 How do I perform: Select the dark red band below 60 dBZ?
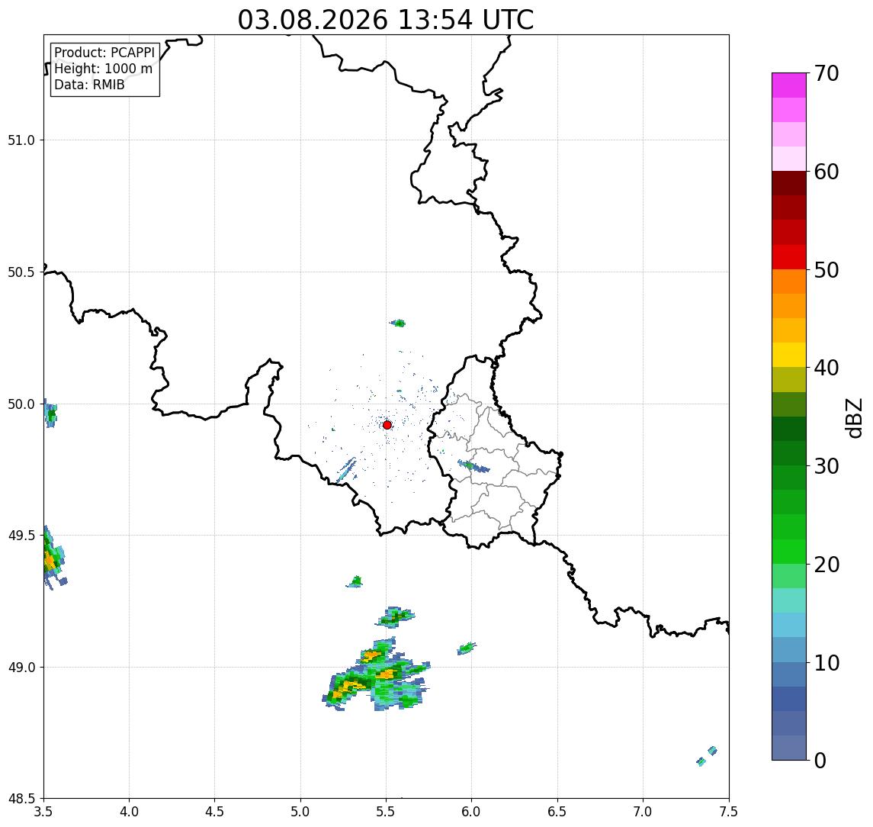coord(789,183)
